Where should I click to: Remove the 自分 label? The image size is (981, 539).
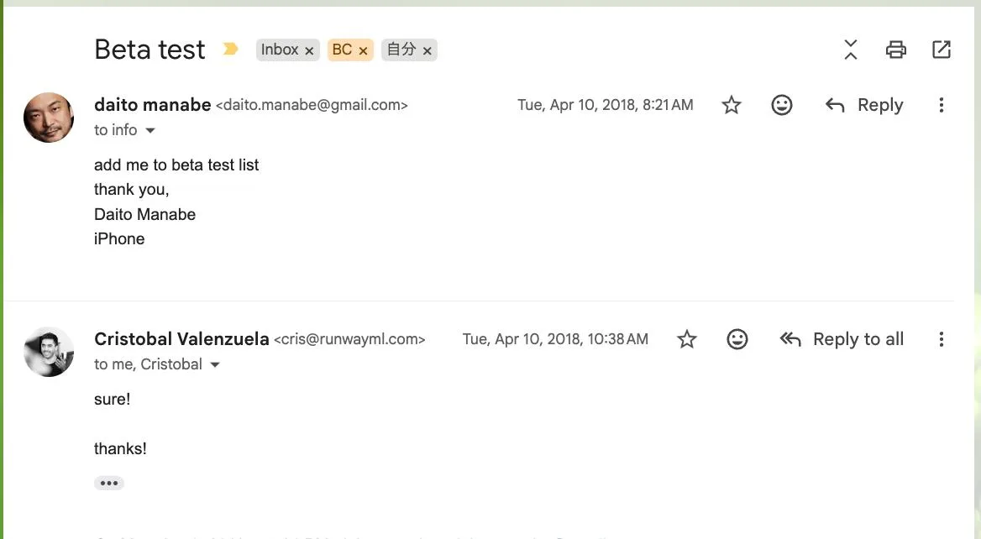[x=427, y=50]
